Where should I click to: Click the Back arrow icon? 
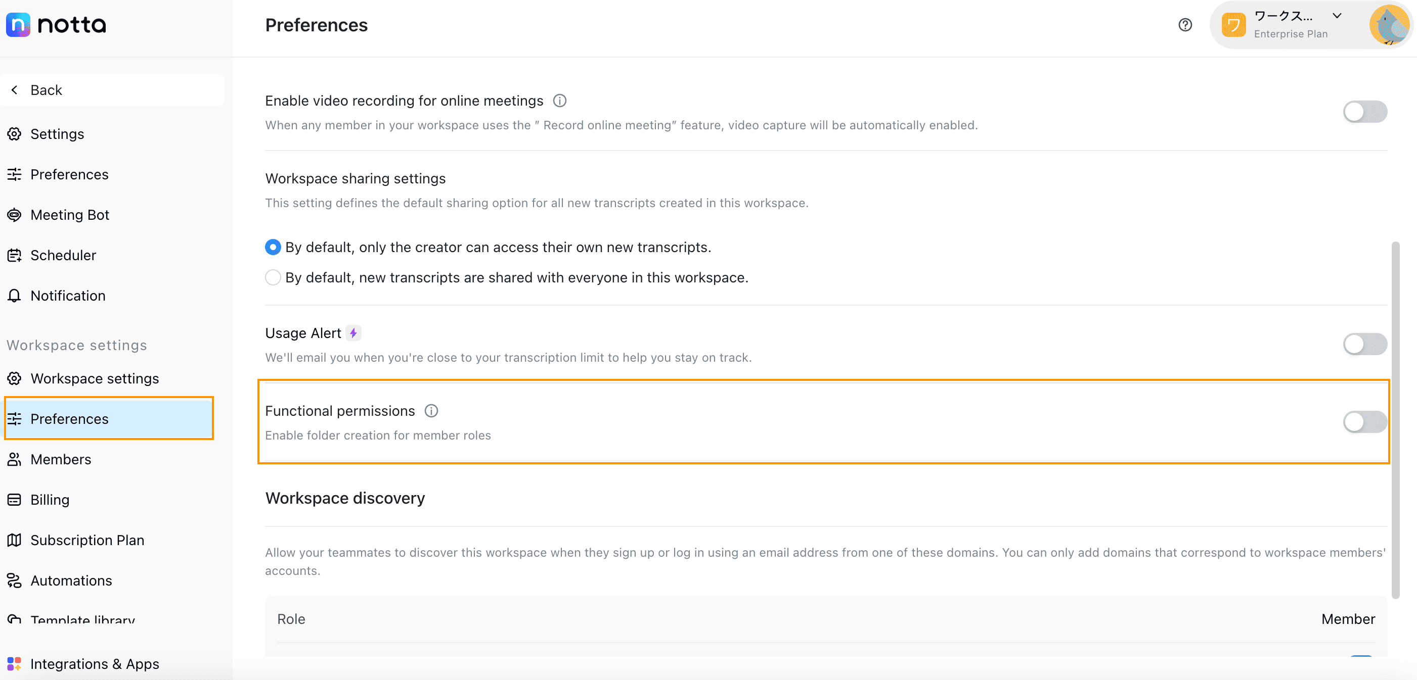pos(14,89)
